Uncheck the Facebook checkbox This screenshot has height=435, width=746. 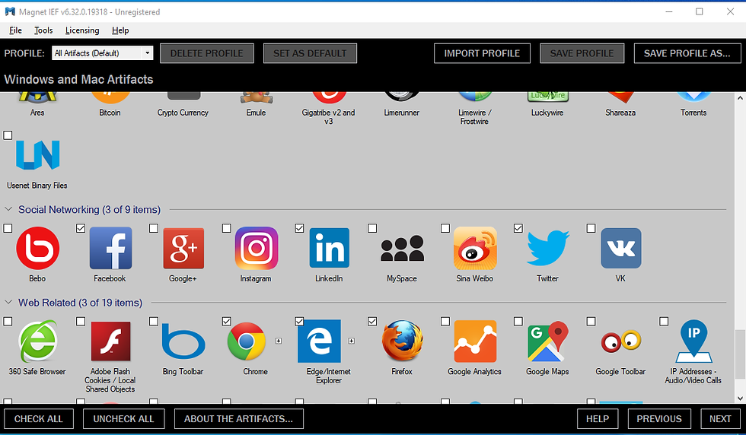click(81, 229)
